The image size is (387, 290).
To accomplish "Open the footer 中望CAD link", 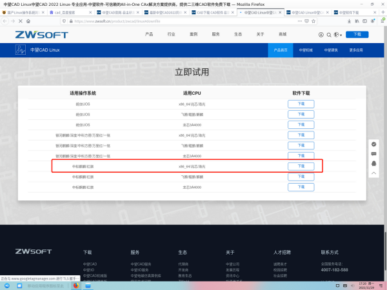I will pyautogui.click(x=90, y=264).
